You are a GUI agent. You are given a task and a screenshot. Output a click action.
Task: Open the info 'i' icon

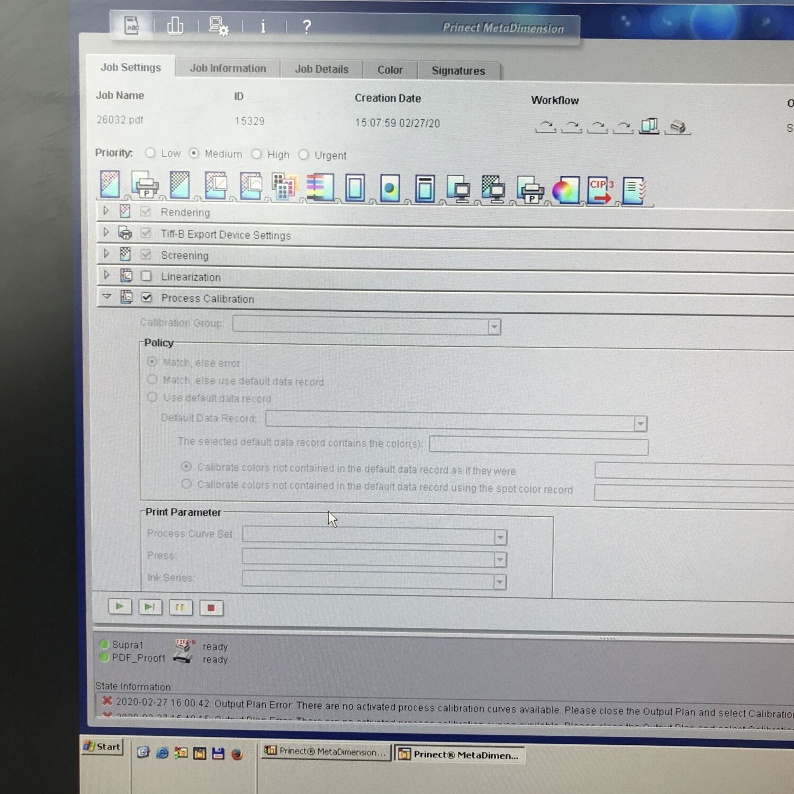(x=263, y=26)
